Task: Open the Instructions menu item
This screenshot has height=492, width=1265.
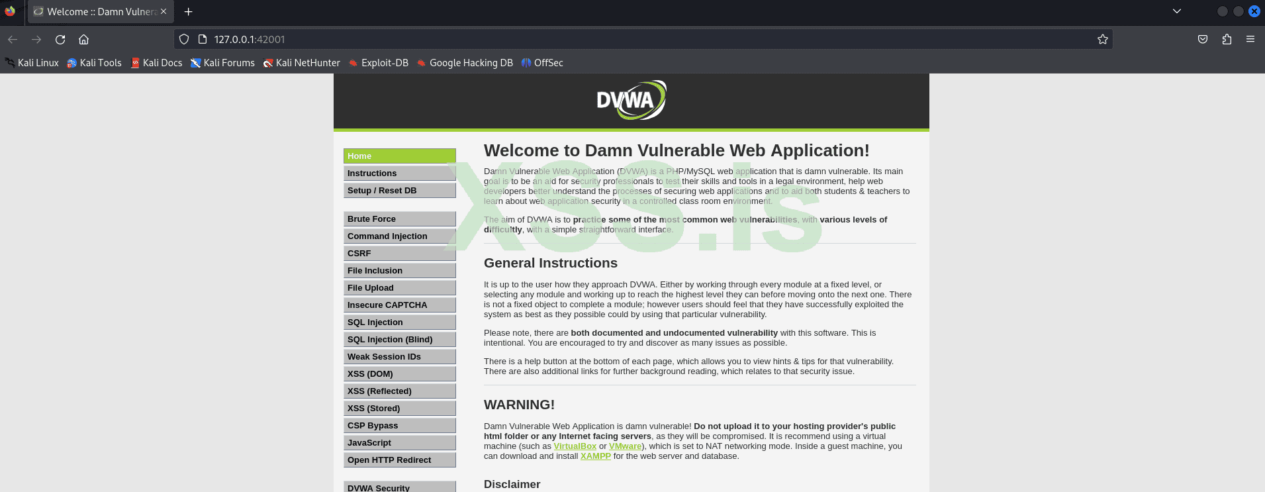Action: click(400, 173)
